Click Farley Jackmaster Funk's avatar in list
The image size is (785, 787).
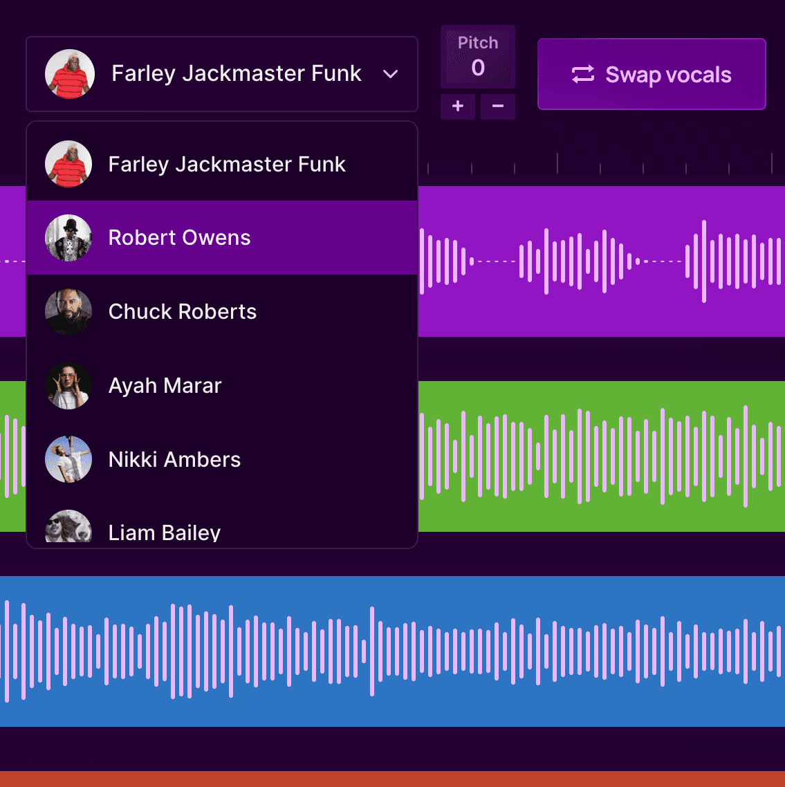coord(68,165)
